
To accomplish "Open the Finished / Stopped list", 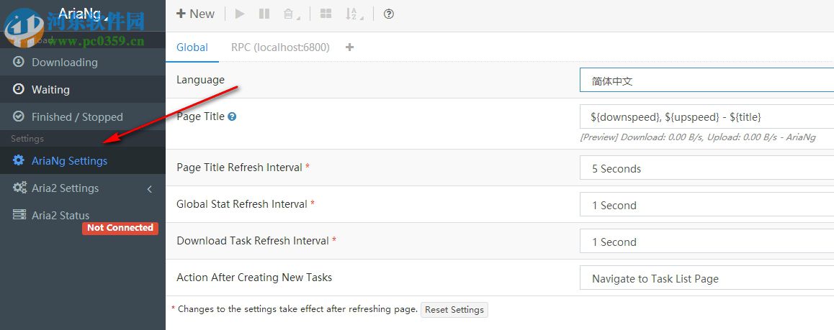I will (x=83, y=116).
